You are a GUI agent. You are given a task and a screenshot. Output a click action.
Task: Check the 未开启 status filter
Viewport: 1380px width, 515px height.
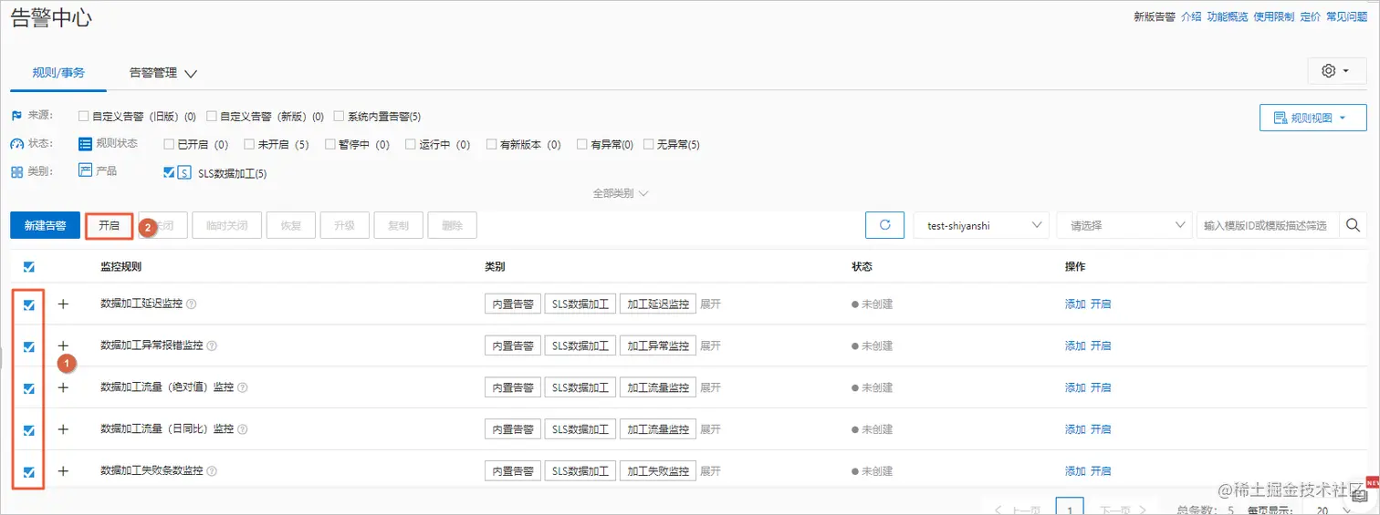coord(249,144)
